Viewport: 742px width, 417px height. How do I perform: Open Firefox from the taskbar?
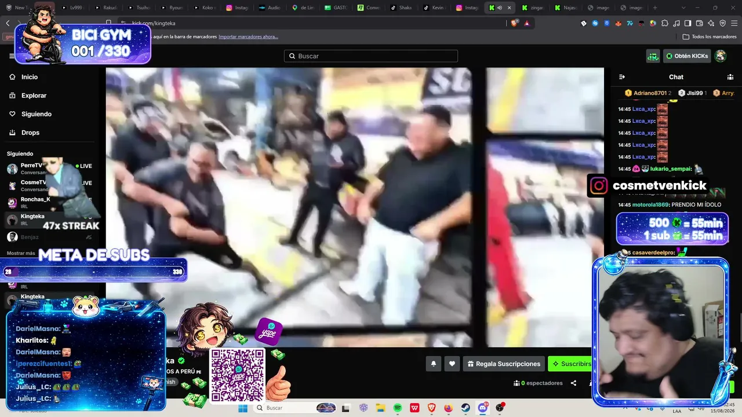449,408
